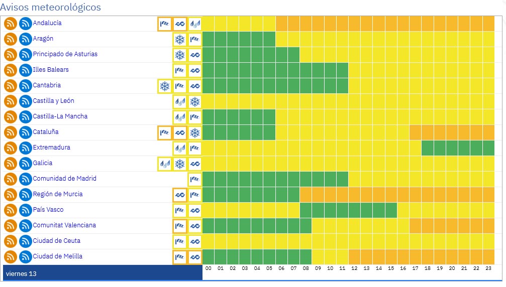Viewport: 506px width, 287px height.
Task: Select the rain warning icon for Galicia
Action: point(164,164)
